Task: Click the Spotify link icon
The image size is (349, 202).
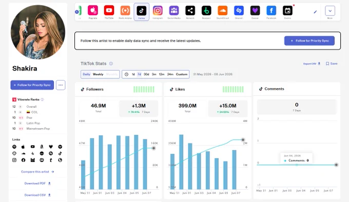Action: [14, 147]
